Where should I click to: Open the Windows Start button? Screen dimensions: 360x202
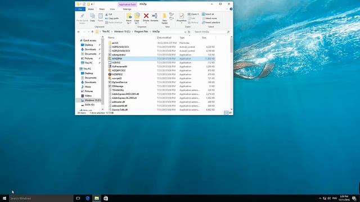point(4,198)
